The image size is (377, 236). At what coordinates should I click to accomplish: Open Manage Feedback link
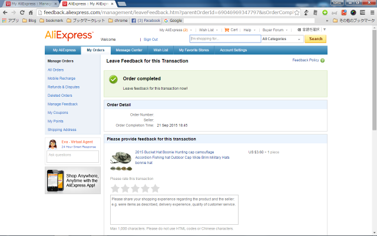[62, 104]
